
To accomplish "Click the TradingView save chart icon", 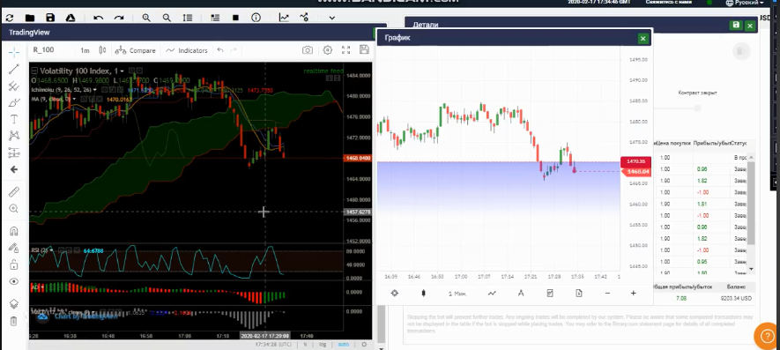I will 364,49.
